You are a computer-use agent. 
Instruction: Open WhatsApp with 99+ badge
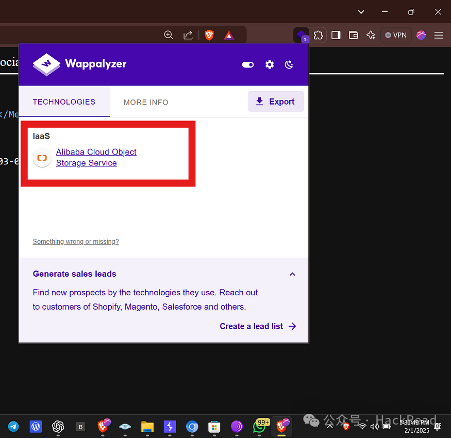point(261,426)
